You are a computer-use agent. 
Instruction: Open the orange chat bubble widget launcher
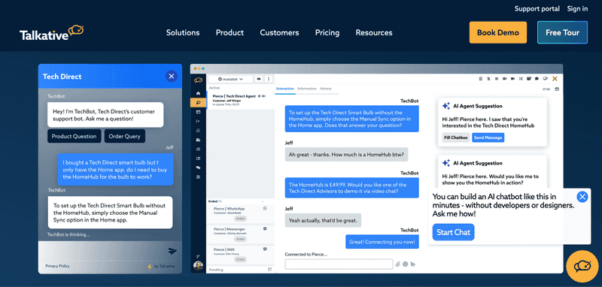tap(582, 266)
